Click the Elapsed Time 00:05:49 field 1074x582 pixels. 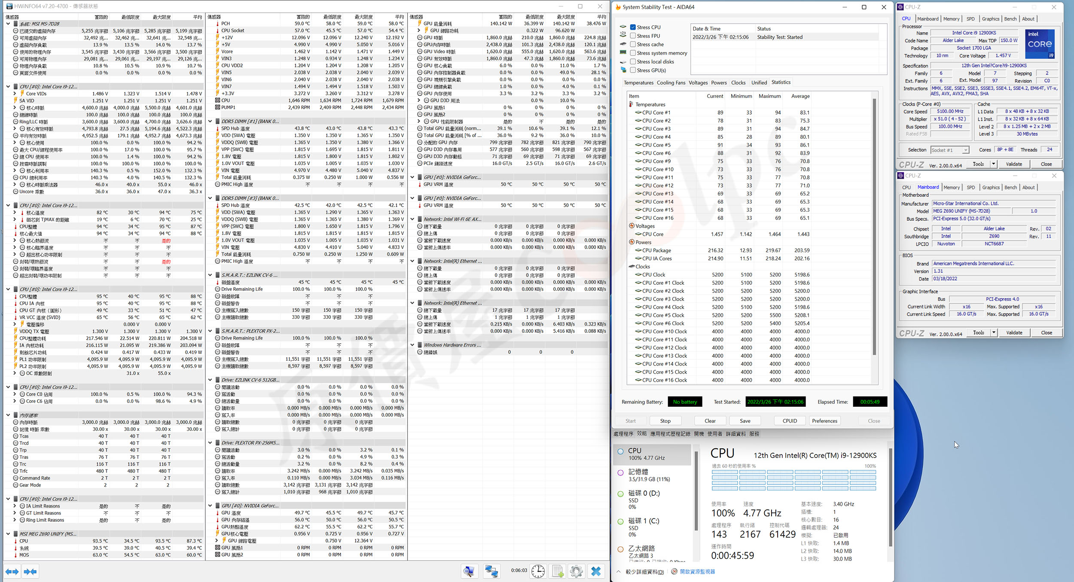pyautogui.click(x=870, y=402)
